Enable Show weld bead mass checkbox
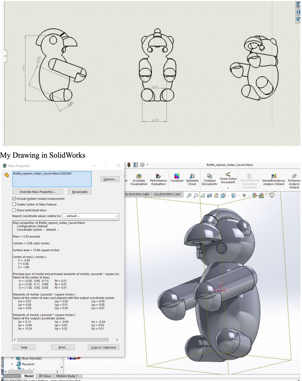The height and width of the screenshot is (381, 302). (x=14, y=210)
